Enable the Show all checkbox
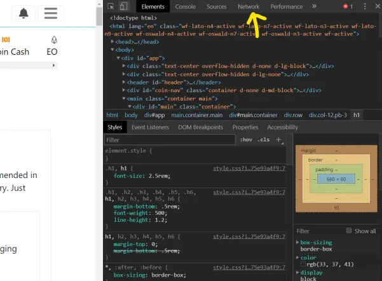Screen dimensions: 382x281 coord(349,231)
